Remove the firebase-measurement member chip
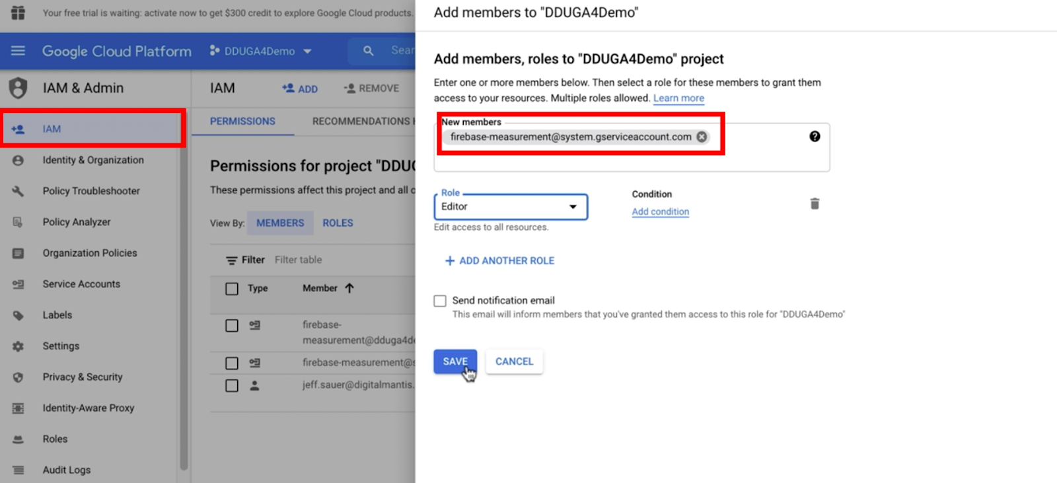The height and width of the screenshot is (483, 1057). pos(702,137)
